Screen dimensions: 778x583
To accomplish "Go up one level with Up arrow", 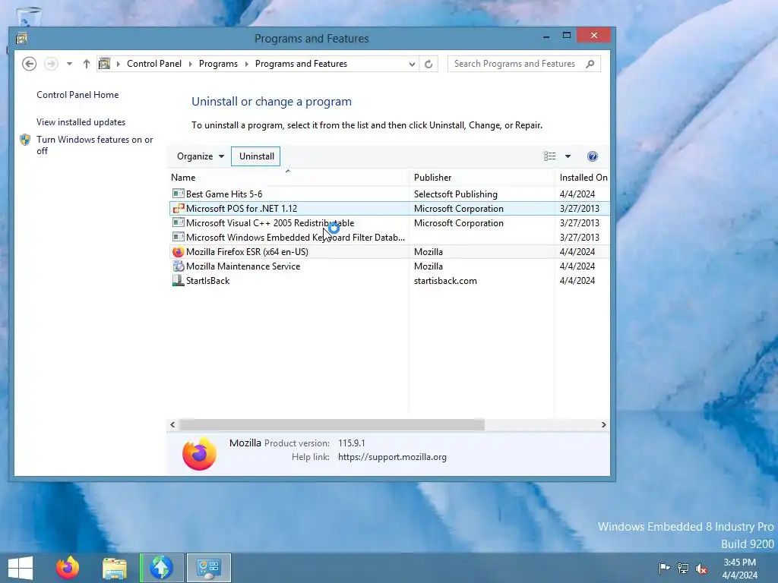I will pos(87,64).
